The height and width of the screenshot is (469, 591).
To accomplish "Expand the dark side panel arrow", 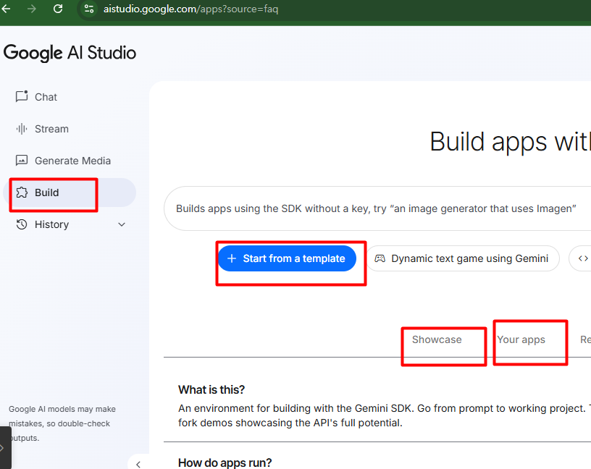I will pos(2,448).
